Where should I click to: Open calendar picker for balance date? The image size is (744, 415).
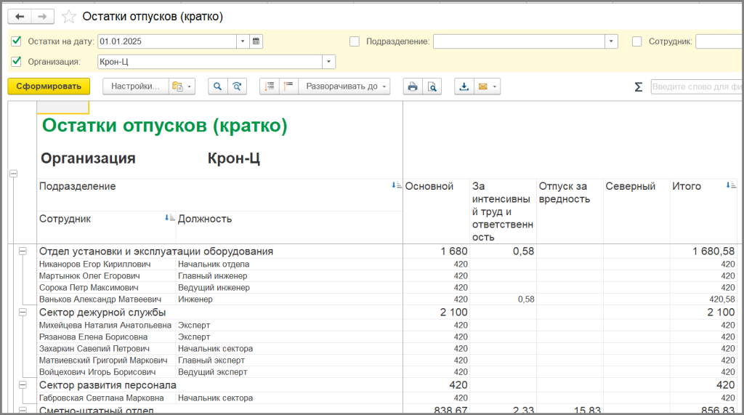(x=256, y=41)
